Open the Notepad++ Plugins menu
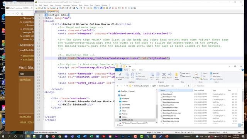The height and width of the screenshot is (139, 247). (x=97, y=5)
